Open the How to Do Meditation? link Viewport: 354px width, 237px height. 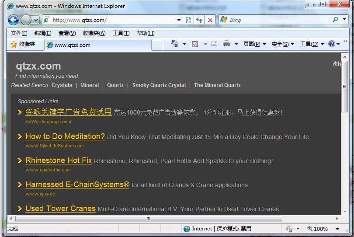click(x=65, y=136)
